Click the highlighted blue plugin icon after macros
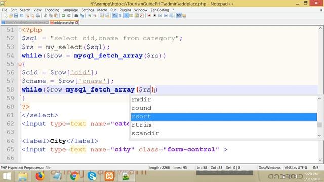The width and height of the screenshot is (324, 182). 179,16
